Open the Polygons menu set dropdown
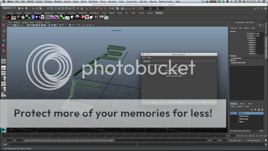Screen dimensions: 268x151 click(9, 8)
